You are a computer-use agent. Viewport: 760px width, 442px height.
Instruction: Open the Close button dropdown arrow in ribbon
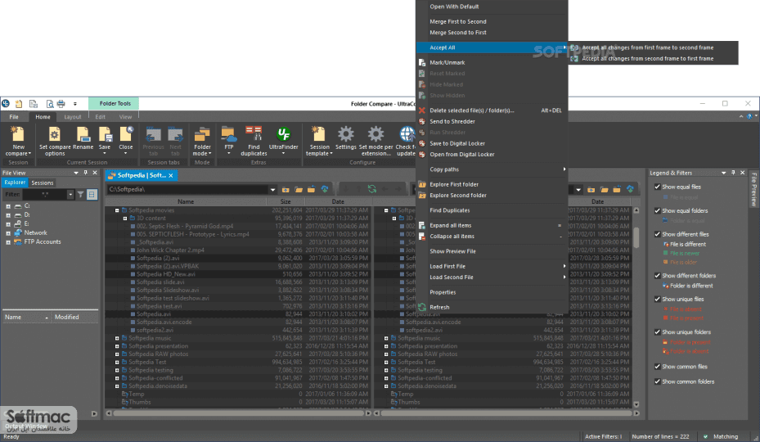pyautogui.click(x=125, y=154)
